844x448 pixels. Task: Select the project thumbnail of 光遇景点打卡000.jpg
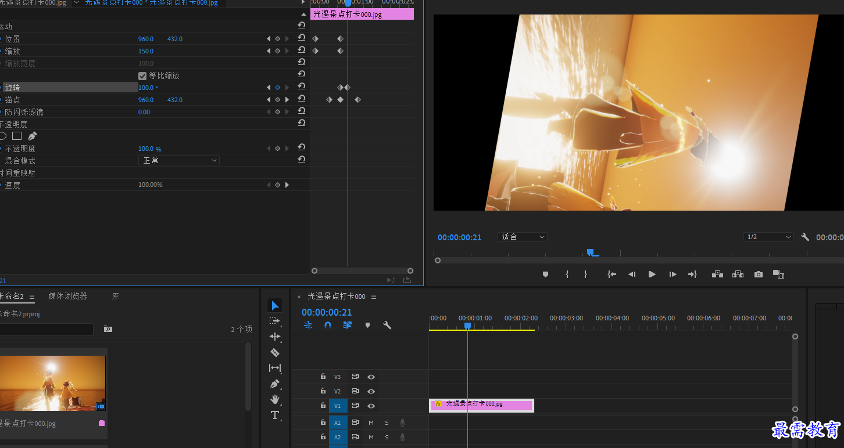coord(52,383)
